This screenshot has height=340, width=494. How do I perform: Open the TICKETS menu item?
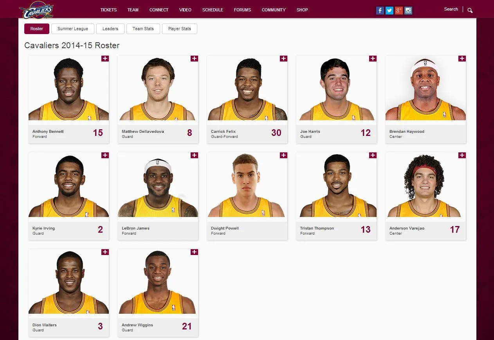click(x=108, y=10)
